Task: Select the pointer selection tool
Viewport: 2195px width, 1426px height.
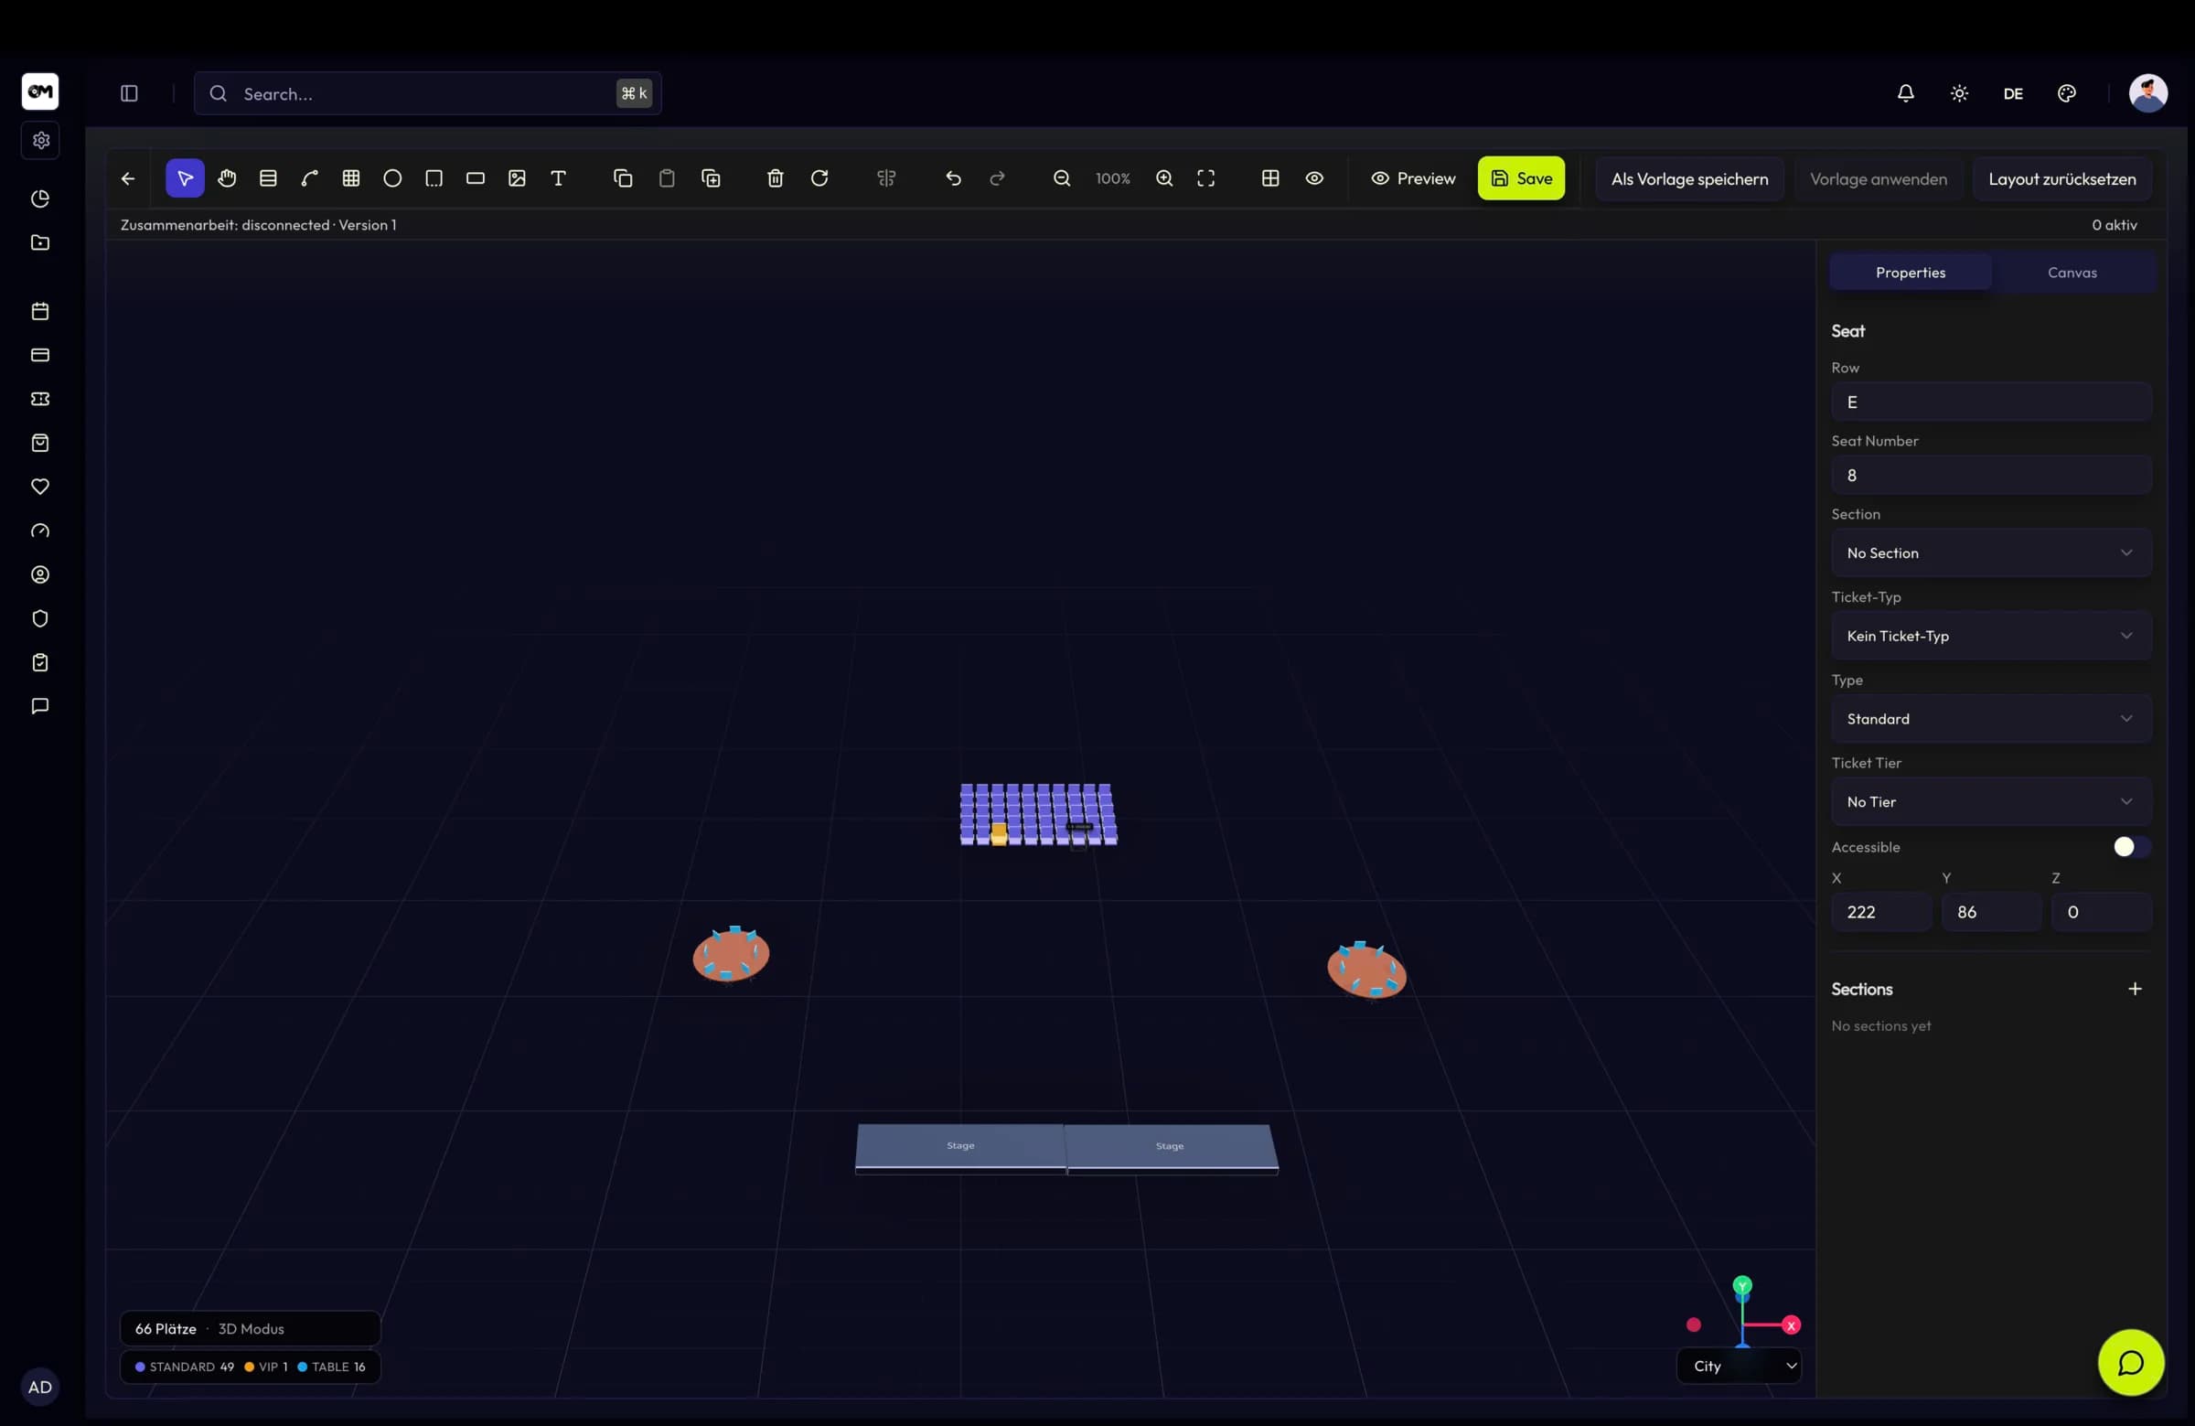Action: 185,178
